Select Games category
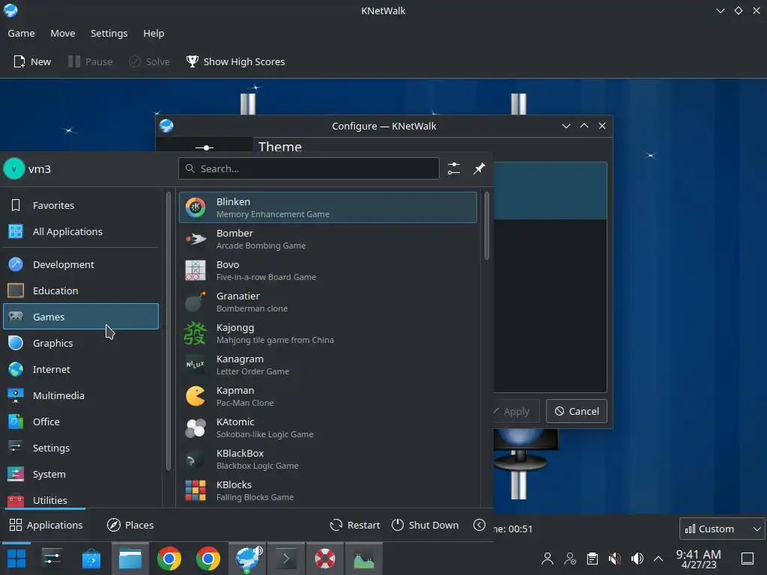 (81, 317)
